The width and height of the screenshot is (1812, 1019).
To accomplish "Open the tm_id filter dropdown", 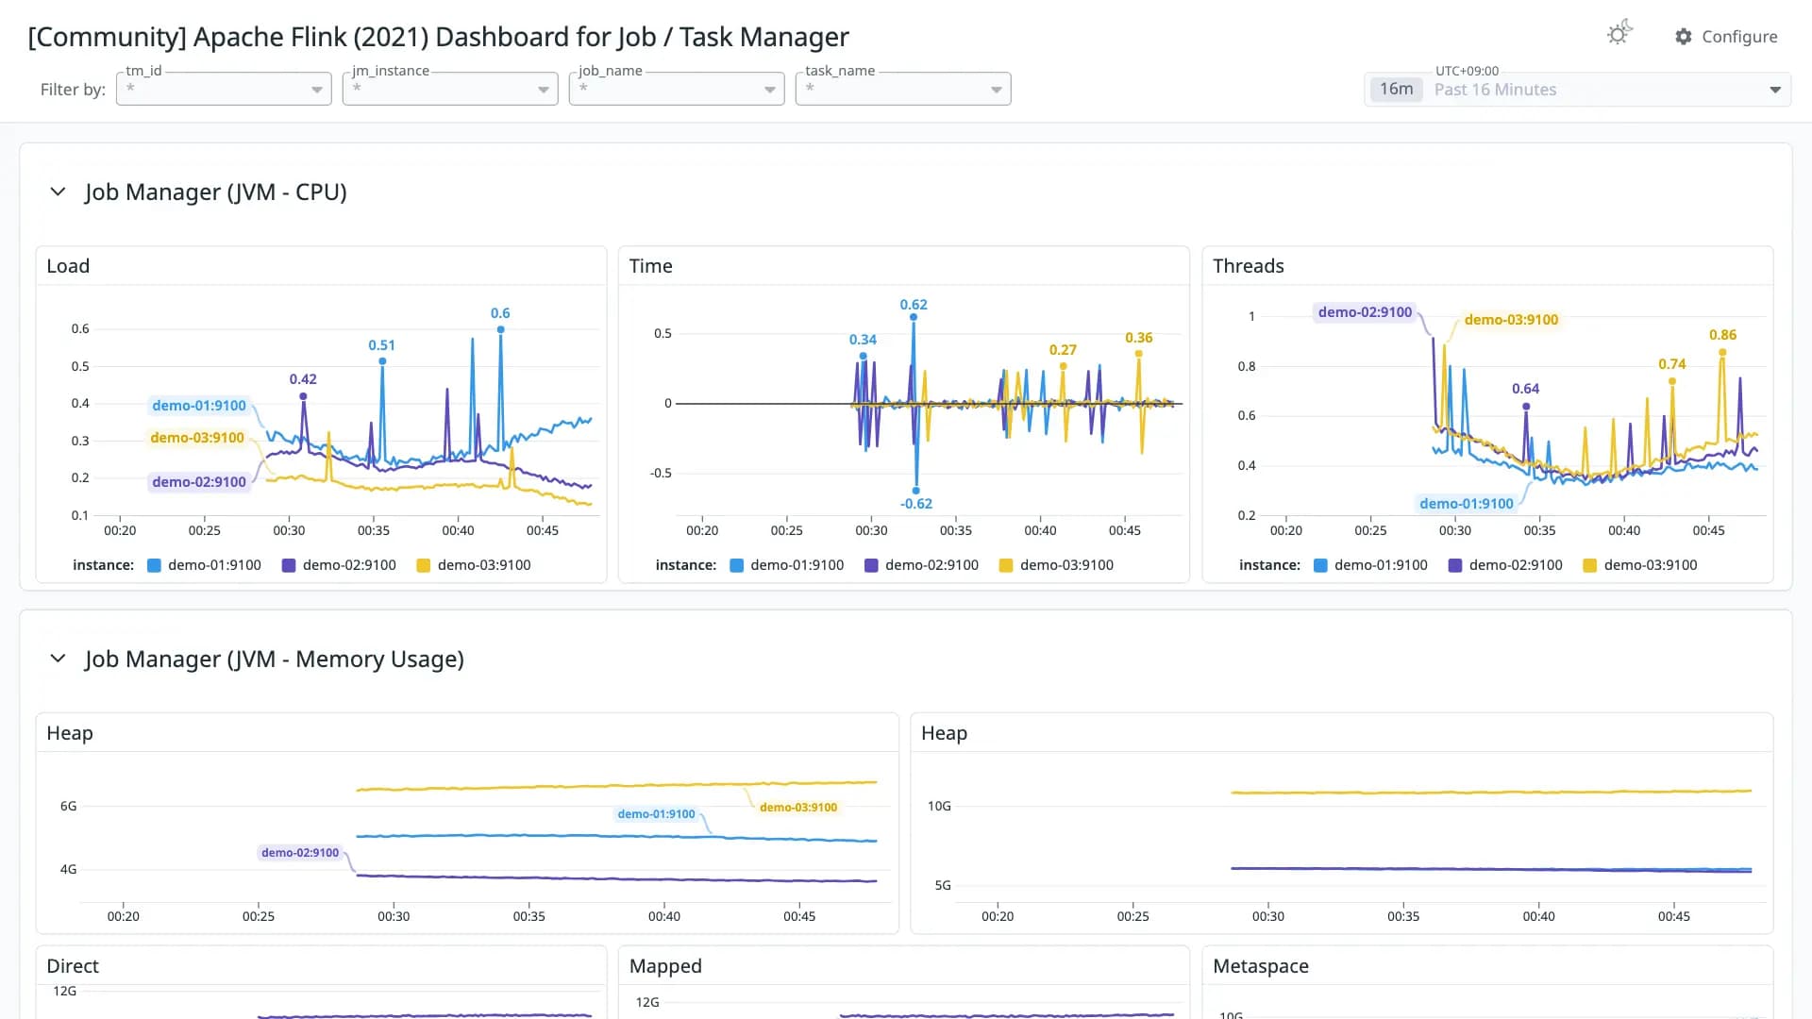I will pos(224,89).
